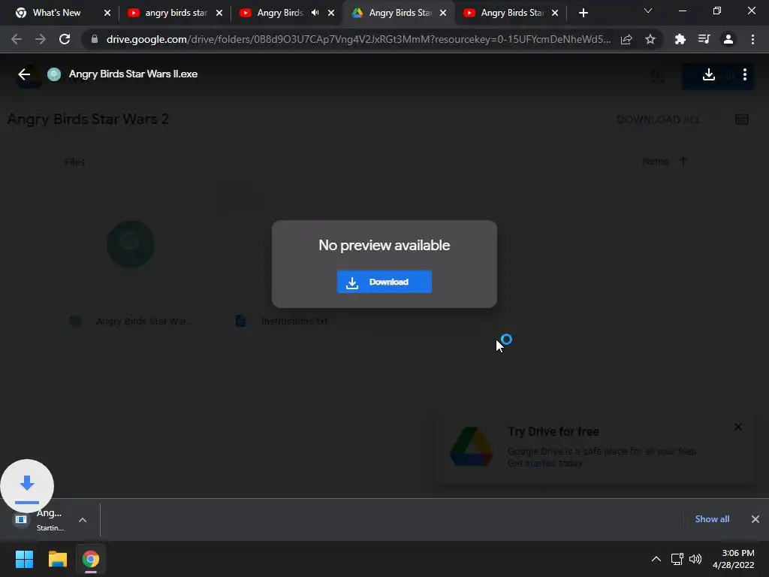769x577 pixels.
Task: Open the tab search dropdown chevron
Action: (x=648, y=11)
